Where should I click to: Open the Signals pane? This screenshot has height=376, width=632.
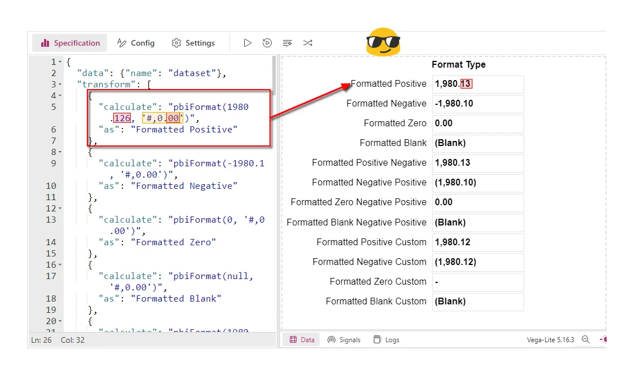(x=344, y=339)
